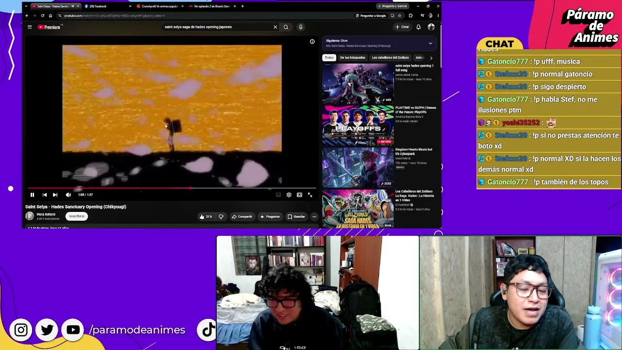622x350 pixels.
Task: Open more actions three-dot menu
Action: [x=314, y=217]
